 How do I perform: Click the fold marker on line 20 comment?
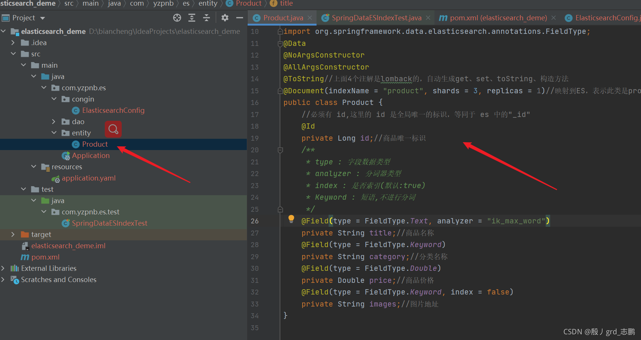click(x=280, y=150)
